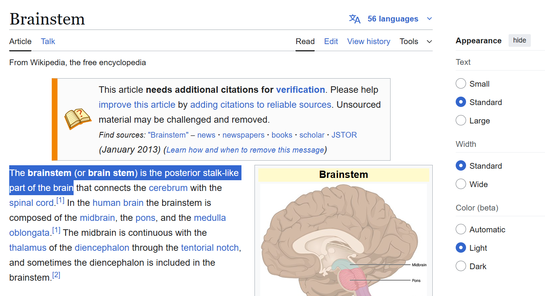This screenshot has height=296, width=545.
Task: Follow the improve this article link
Action: pyautogui.click(x=137, y=105)
